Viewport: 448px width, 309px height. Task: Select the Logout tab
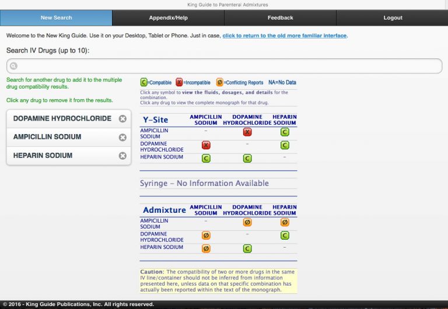point(392,17)
